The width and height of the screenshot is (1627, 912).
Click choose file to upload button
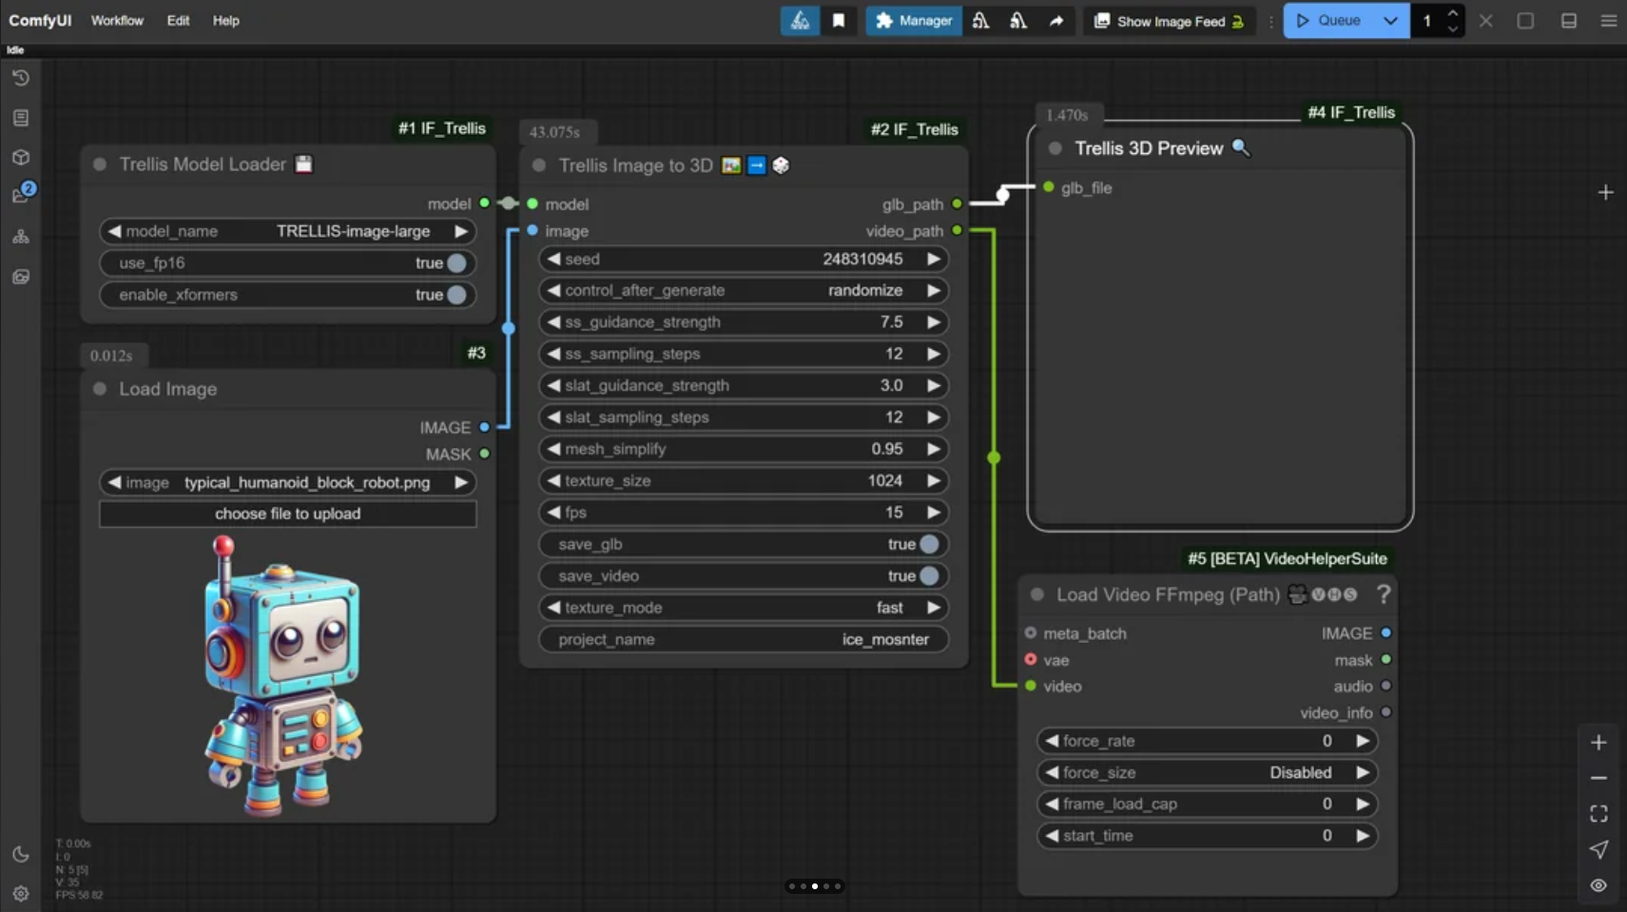pos(287,514)
